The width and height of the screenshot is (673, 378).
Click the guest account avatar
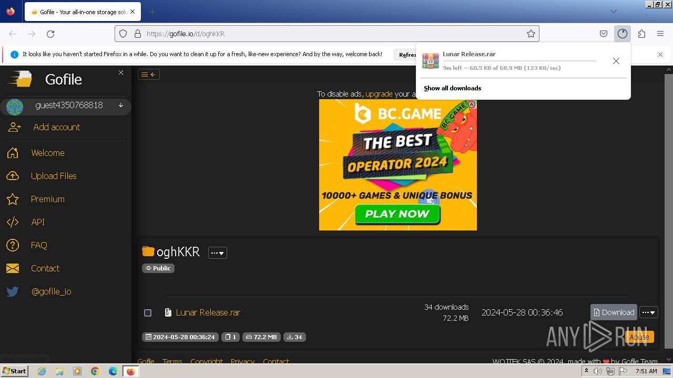click(x=15, y=107)
